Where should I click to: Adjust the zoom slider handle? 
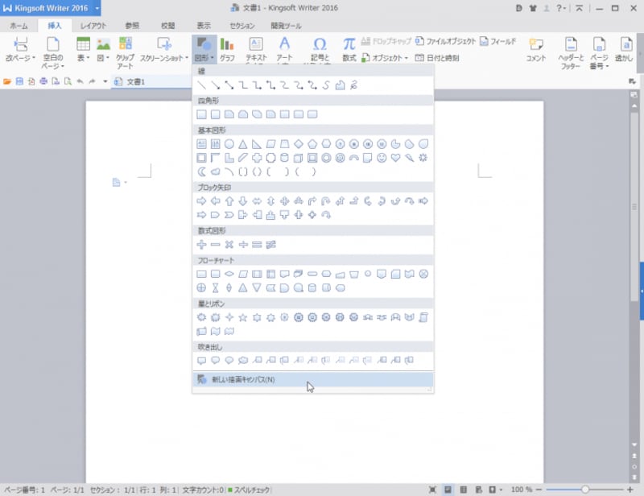(585, 490)
